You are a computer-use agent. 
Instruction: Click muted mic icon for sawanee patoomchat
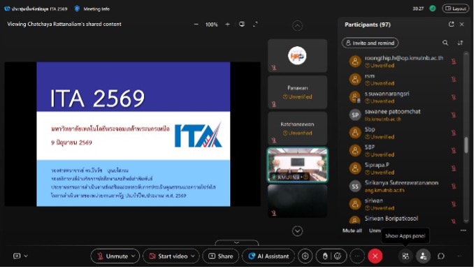pos(454,115)
